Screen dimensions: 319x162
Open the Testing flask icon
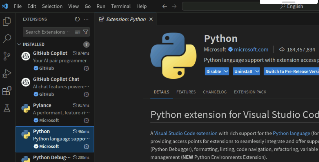[x=7, y=108]
